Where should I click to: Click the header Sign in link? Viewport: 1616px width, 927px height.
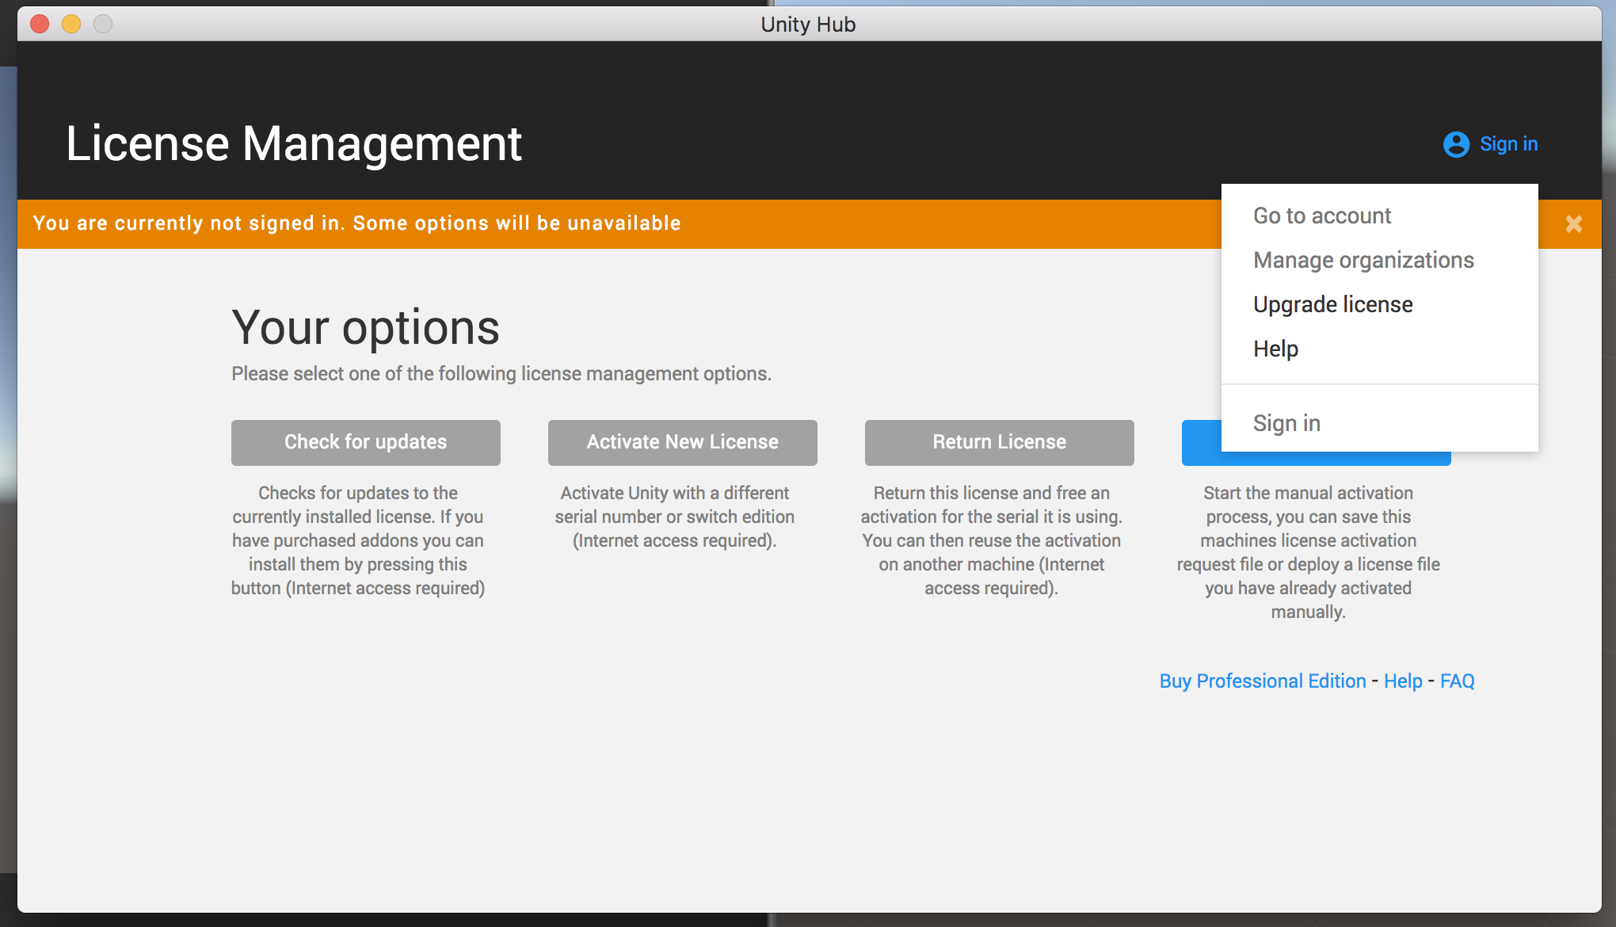[1508, 144]
